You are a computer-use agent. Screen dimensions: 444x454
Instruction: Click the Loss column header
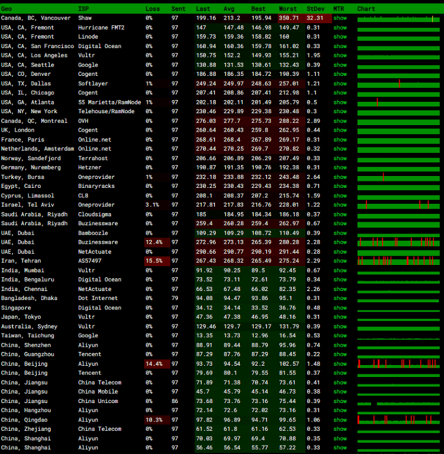(153, 9)
